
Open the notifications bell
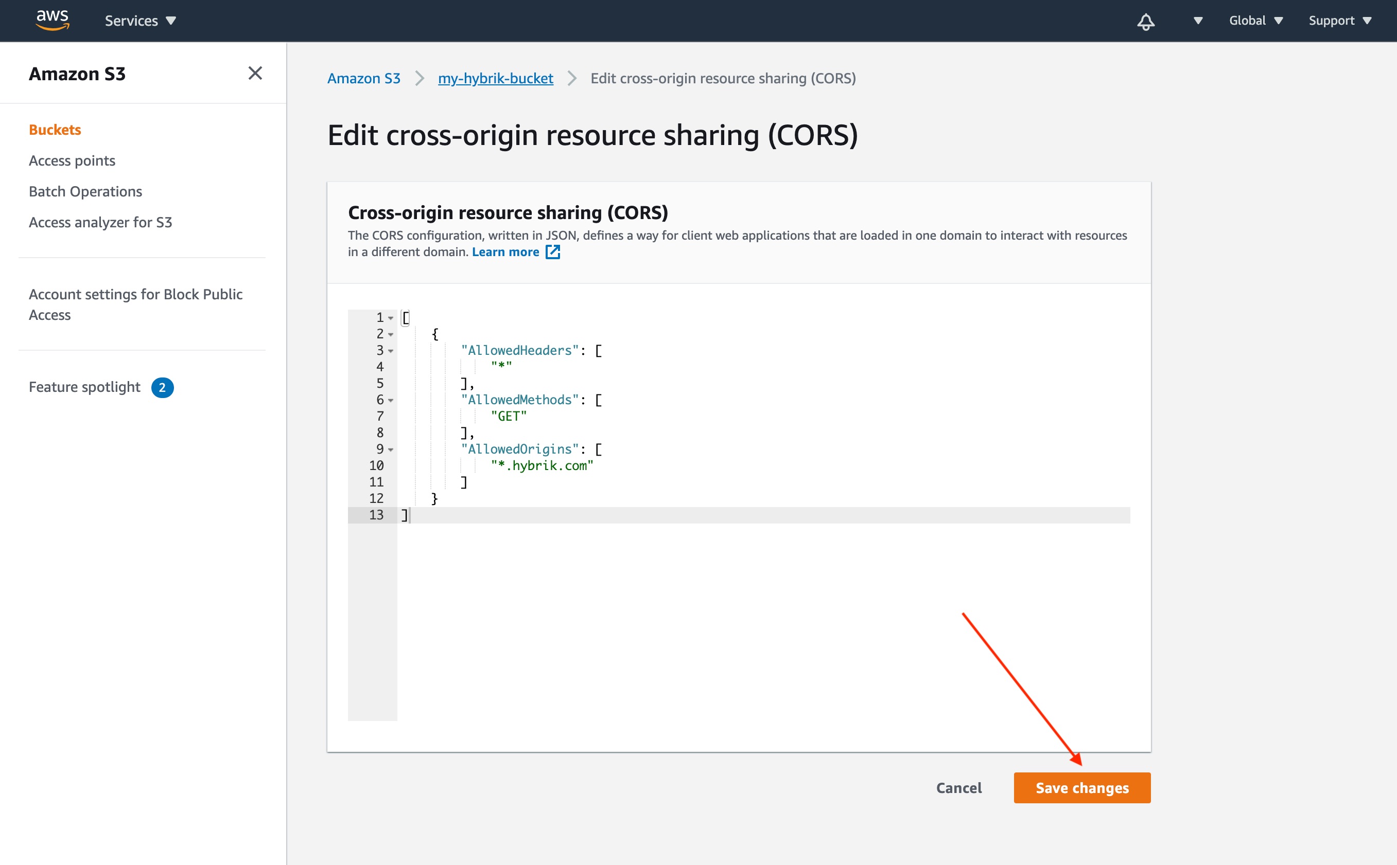click(1146, 21)
